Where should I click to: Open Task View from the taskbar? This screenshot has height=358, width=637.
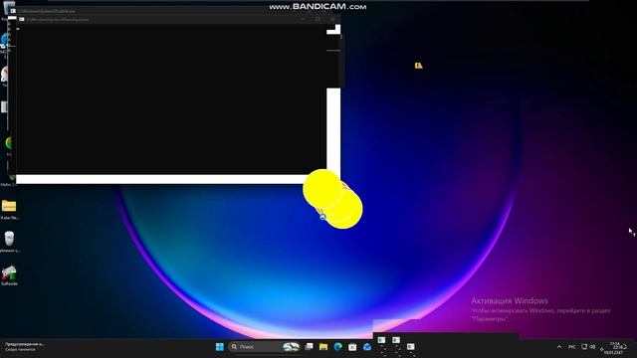310,347
